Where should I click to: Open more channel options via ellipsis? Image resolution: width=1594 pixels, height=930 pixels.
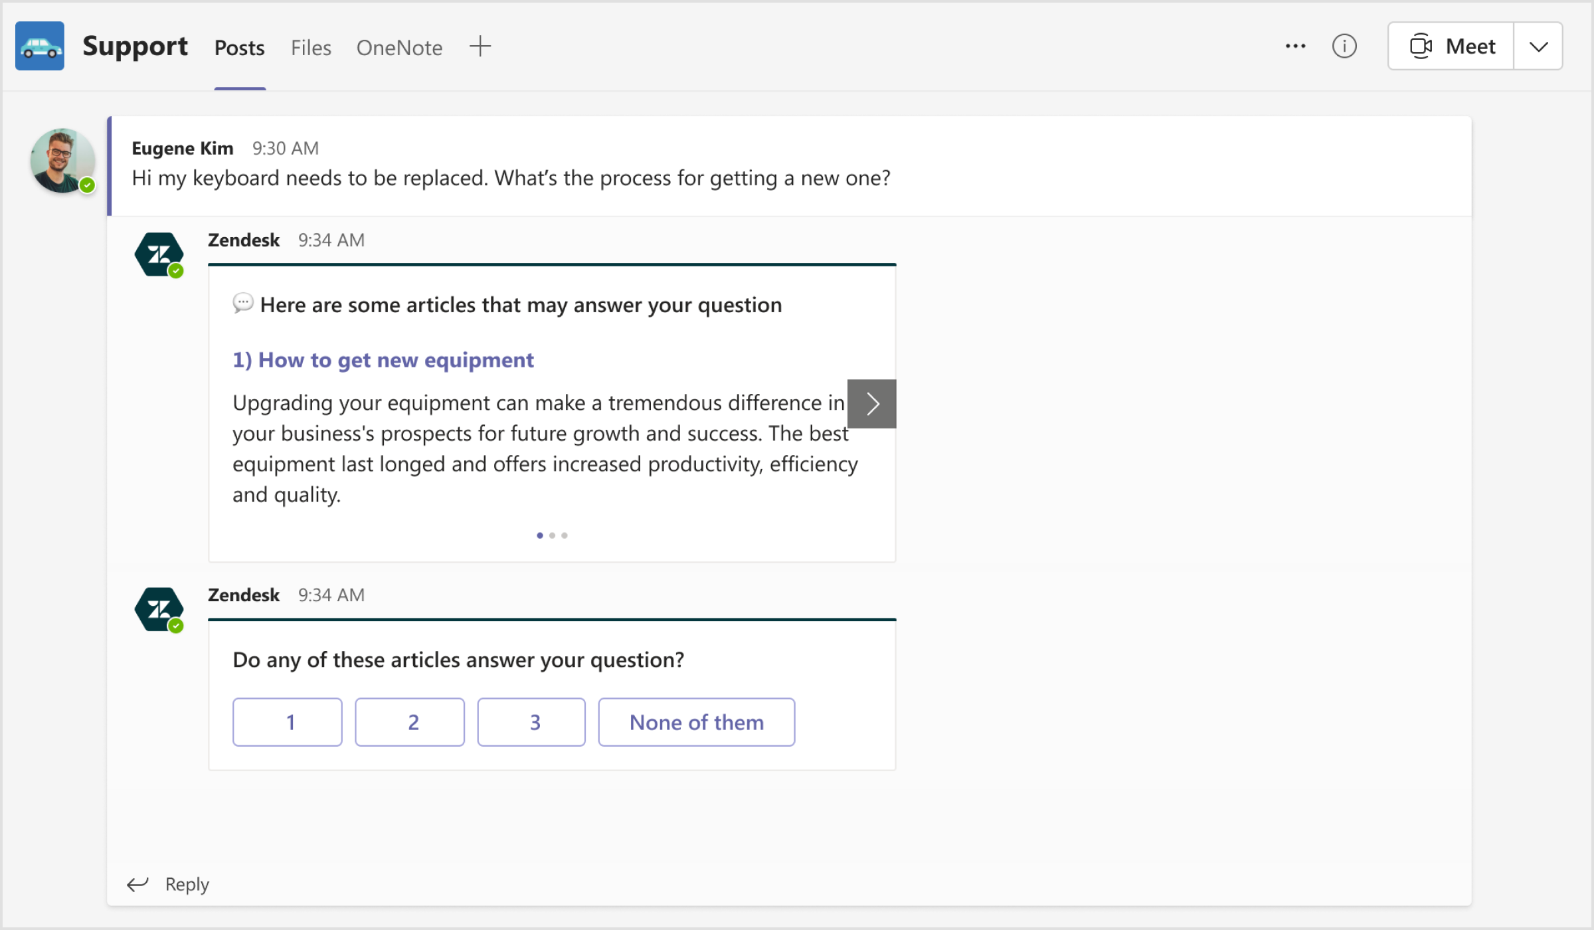point(1295,45)
